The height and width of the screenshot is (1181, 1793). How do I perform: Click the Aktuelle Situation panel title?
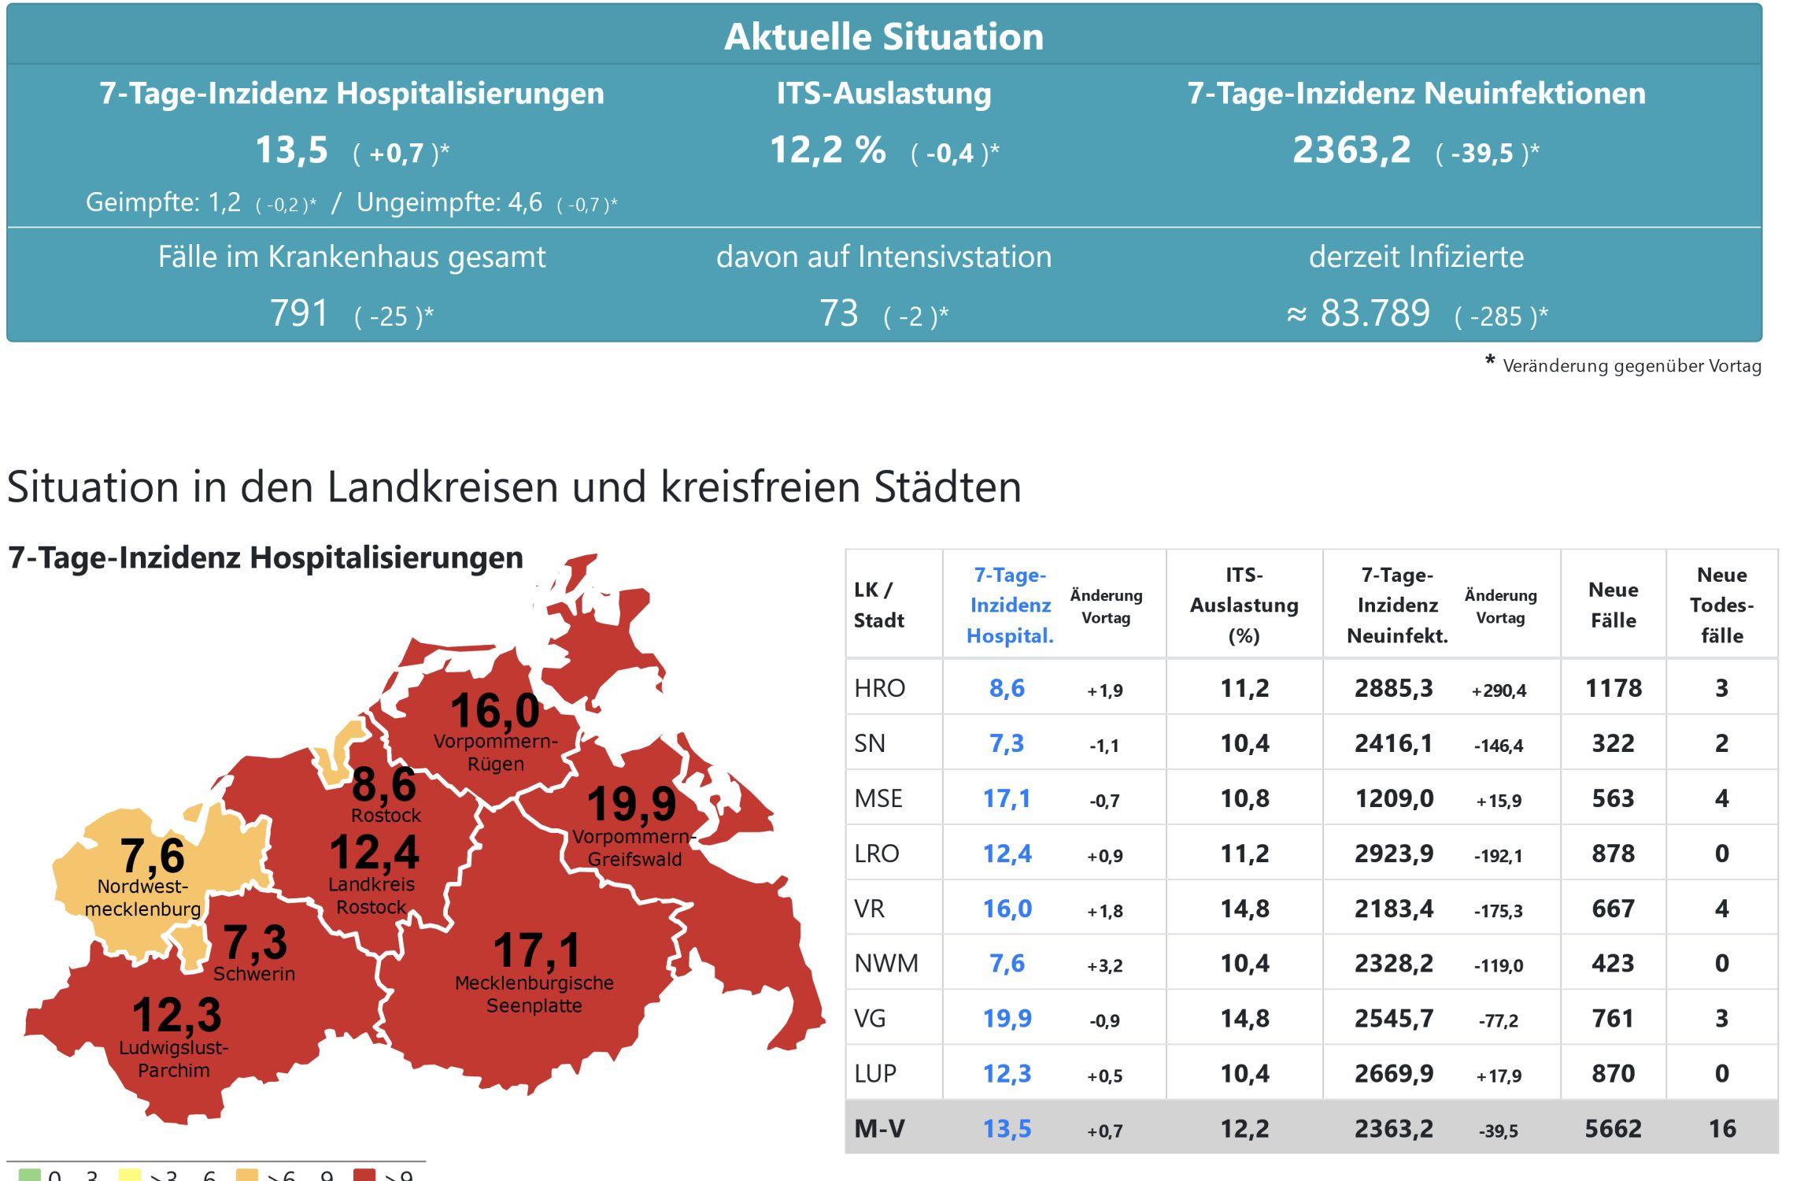(x=883, y=36)
